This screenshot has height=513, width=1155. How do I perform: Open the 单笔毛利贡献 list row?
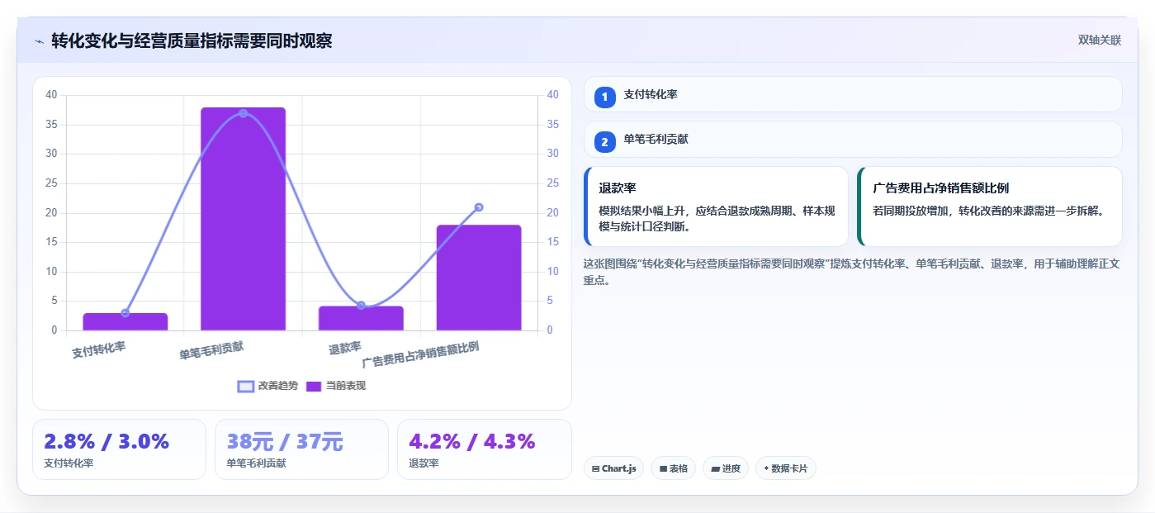pyautogui.click(x=853, y=140)
